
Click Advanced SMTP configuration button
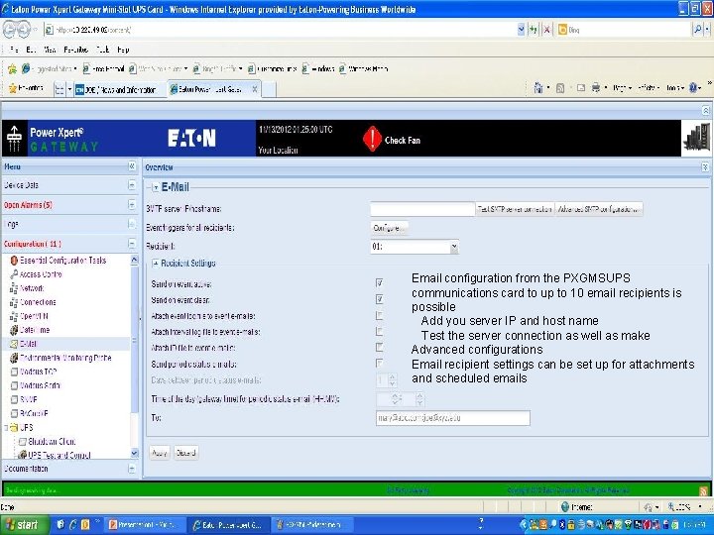click(x=599, y=209)
